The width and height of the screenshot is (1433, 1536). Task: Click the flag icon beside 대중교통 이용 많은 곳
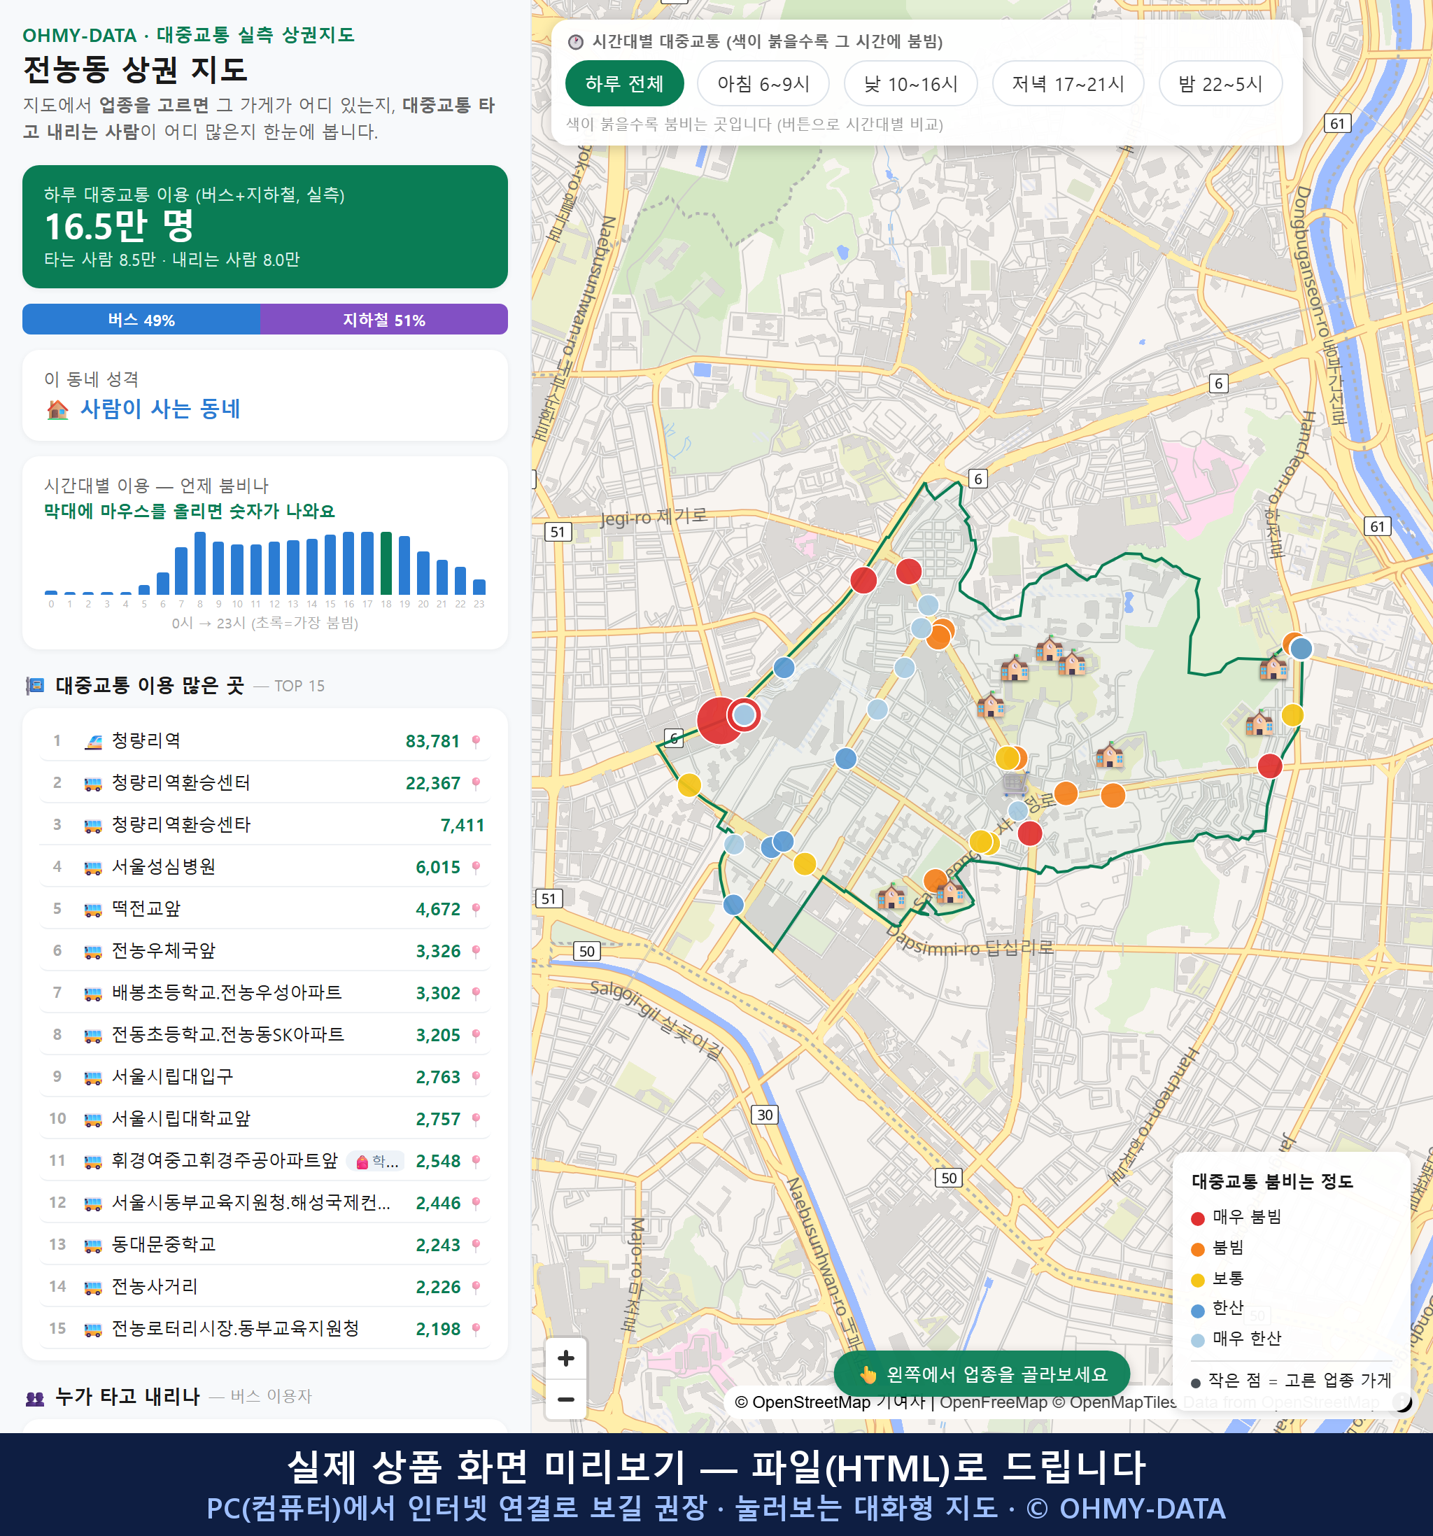[x=35, y=685]
